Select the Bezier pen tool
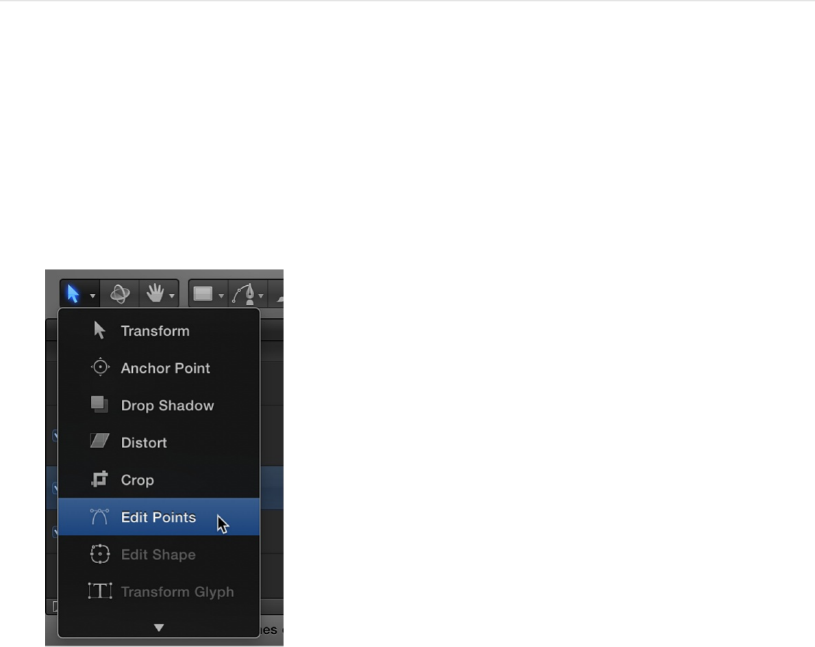 (x=244, y=294)
